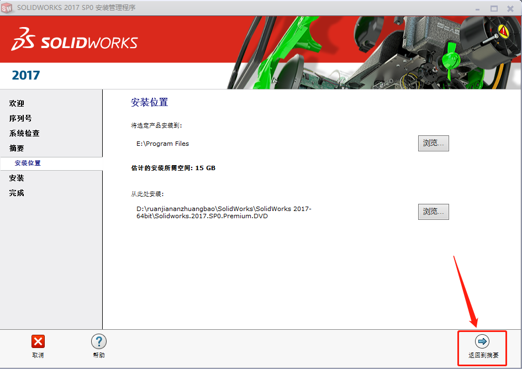Click the 2017 version text in the banner
Viewport: 522px width, 369px height.
click(x=26, y=75)
